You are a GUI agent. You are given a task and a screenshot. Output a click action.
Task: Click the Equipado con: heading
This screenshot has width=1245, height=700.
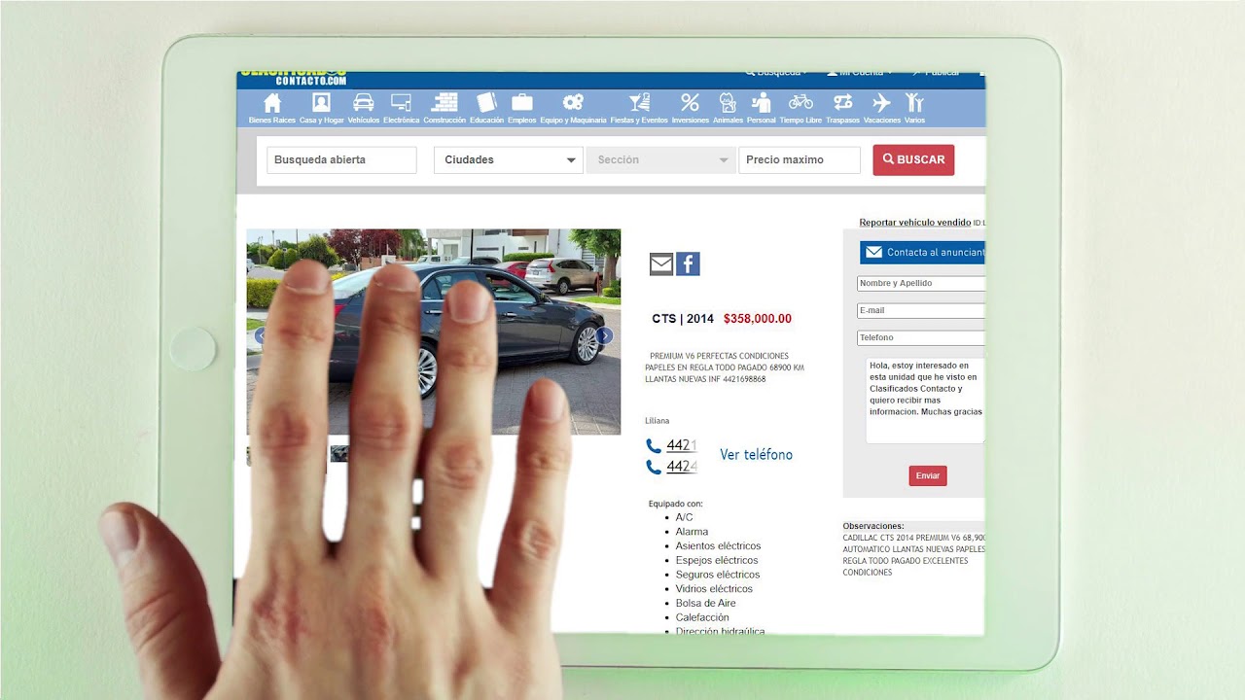(675, 504)
